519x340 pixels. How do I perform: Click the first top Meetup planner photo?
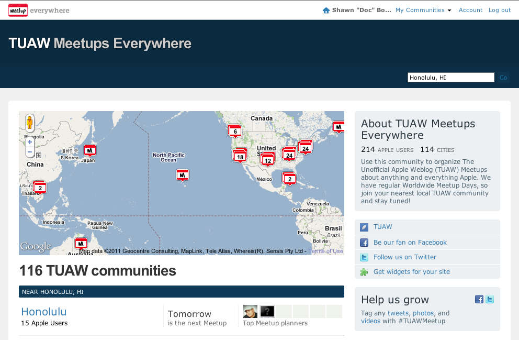coord(250,312)
